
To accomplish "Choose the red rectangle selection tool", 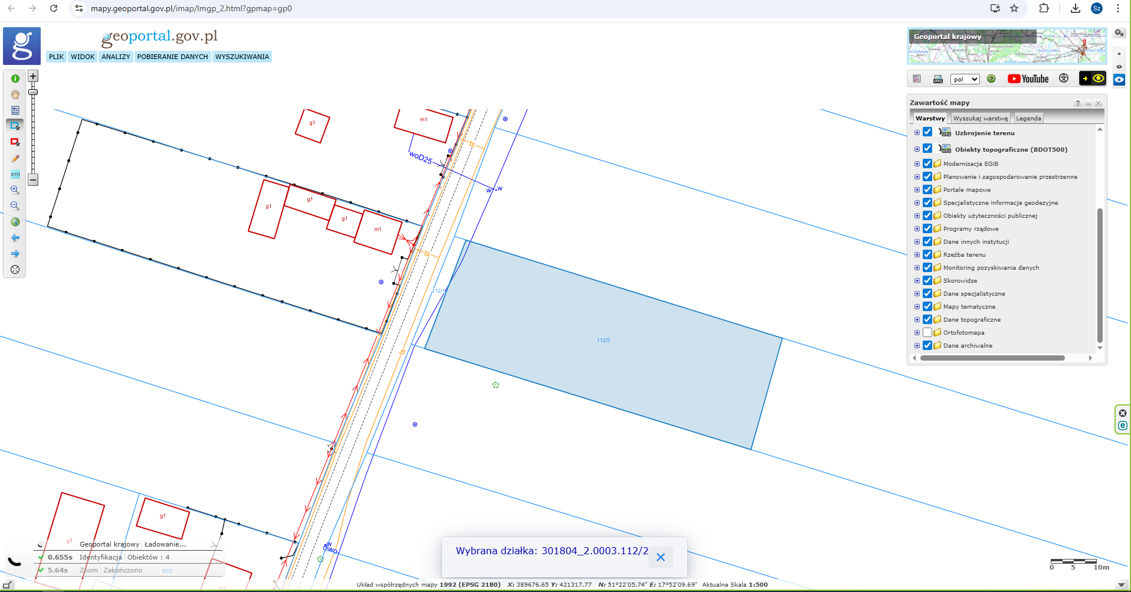I will pyautogui.click(x=15, y=142).
